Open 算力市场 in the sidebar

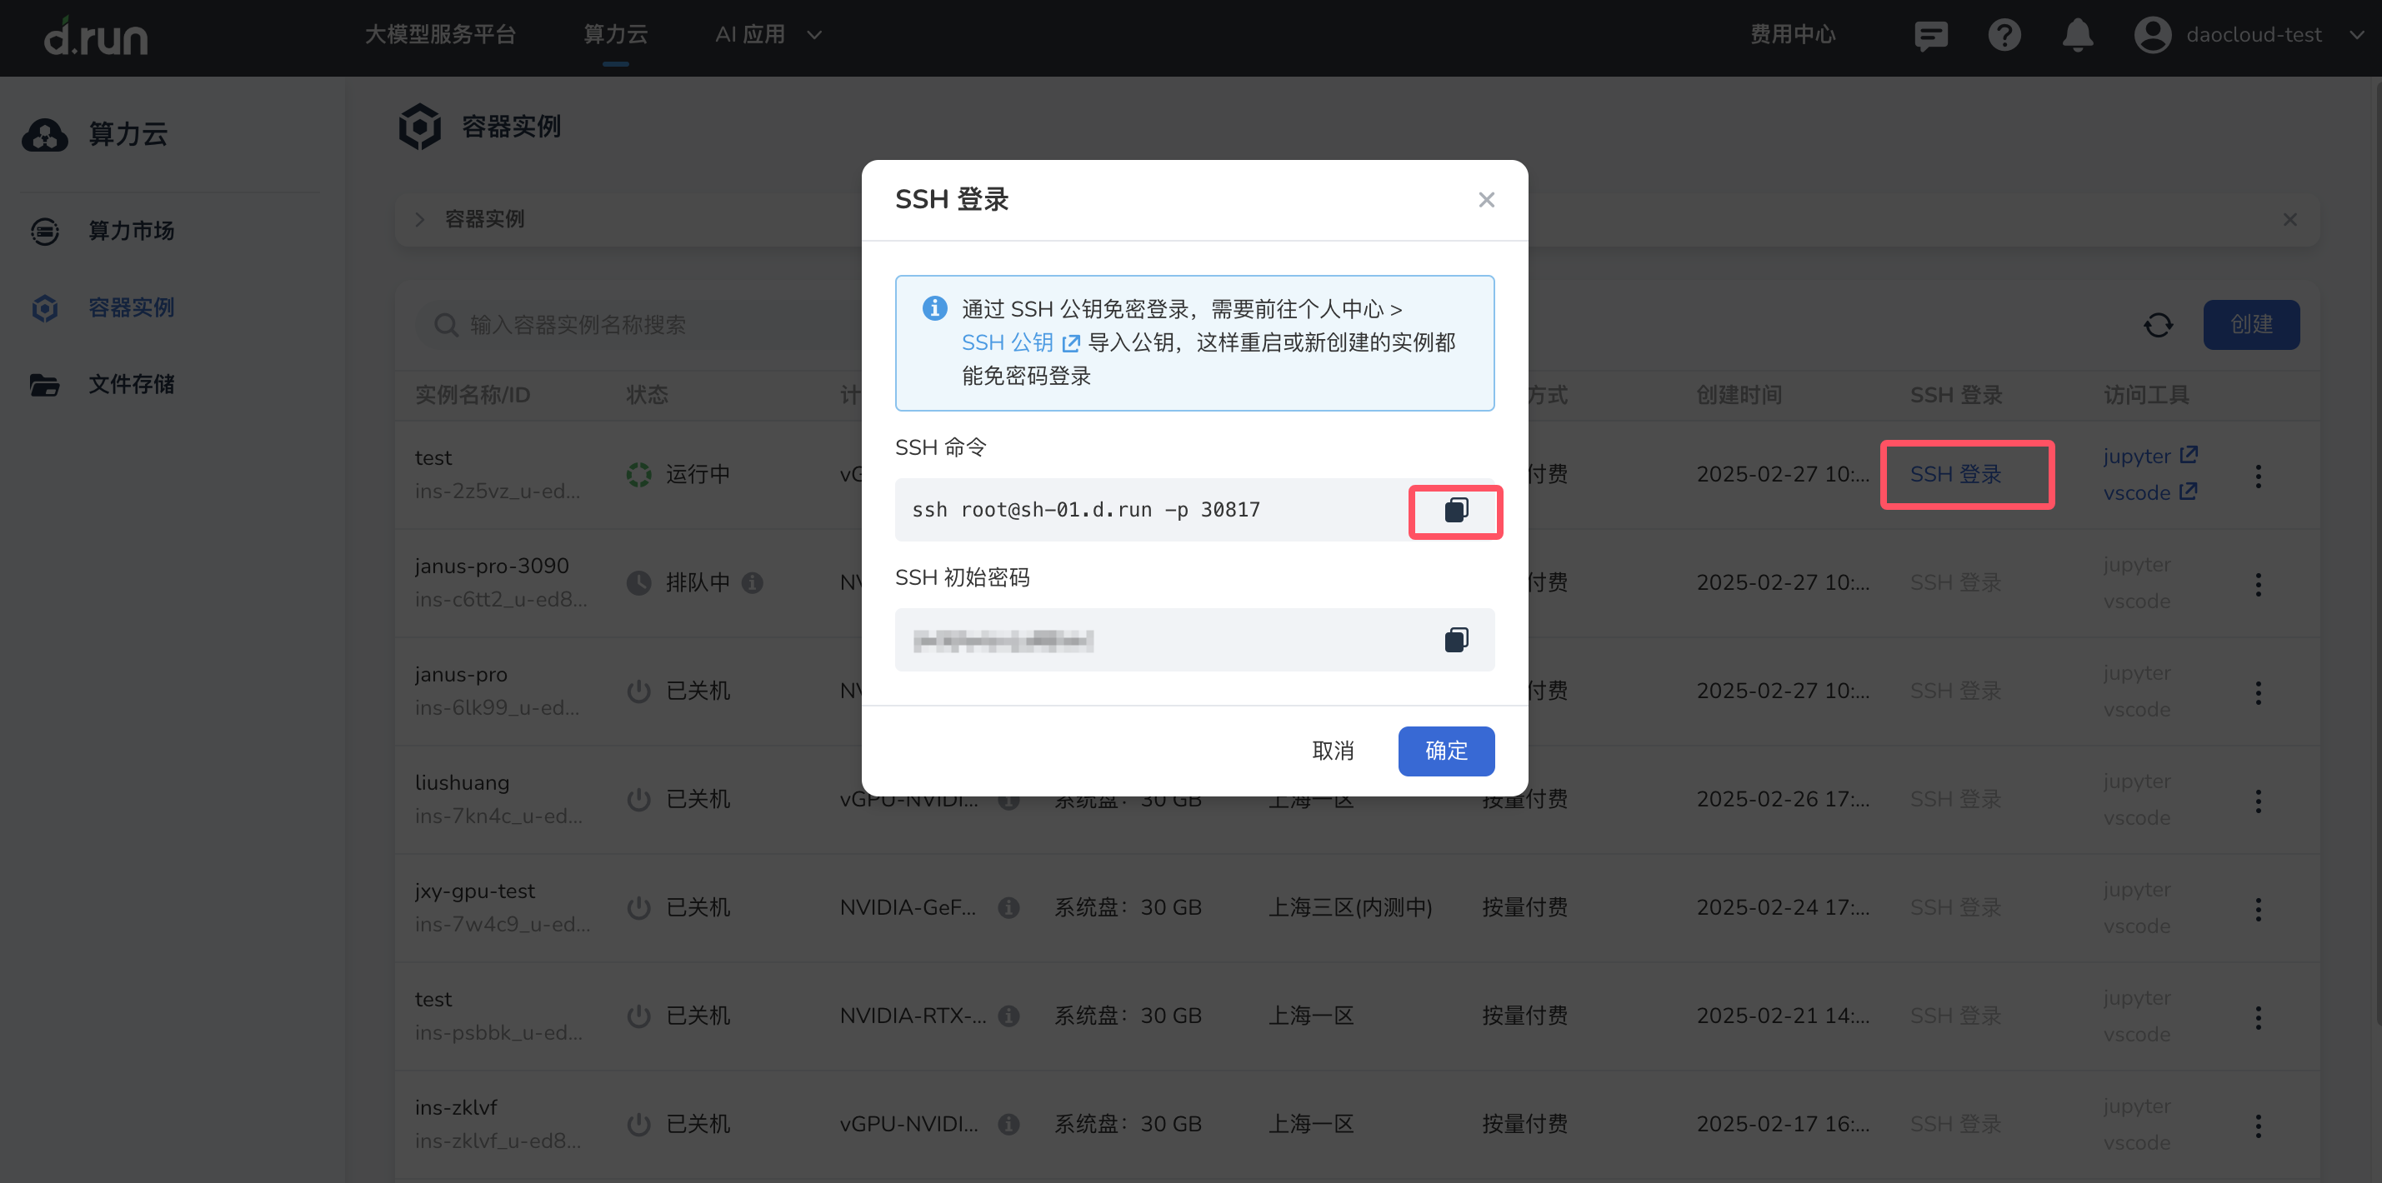click(x=130, y=230)
